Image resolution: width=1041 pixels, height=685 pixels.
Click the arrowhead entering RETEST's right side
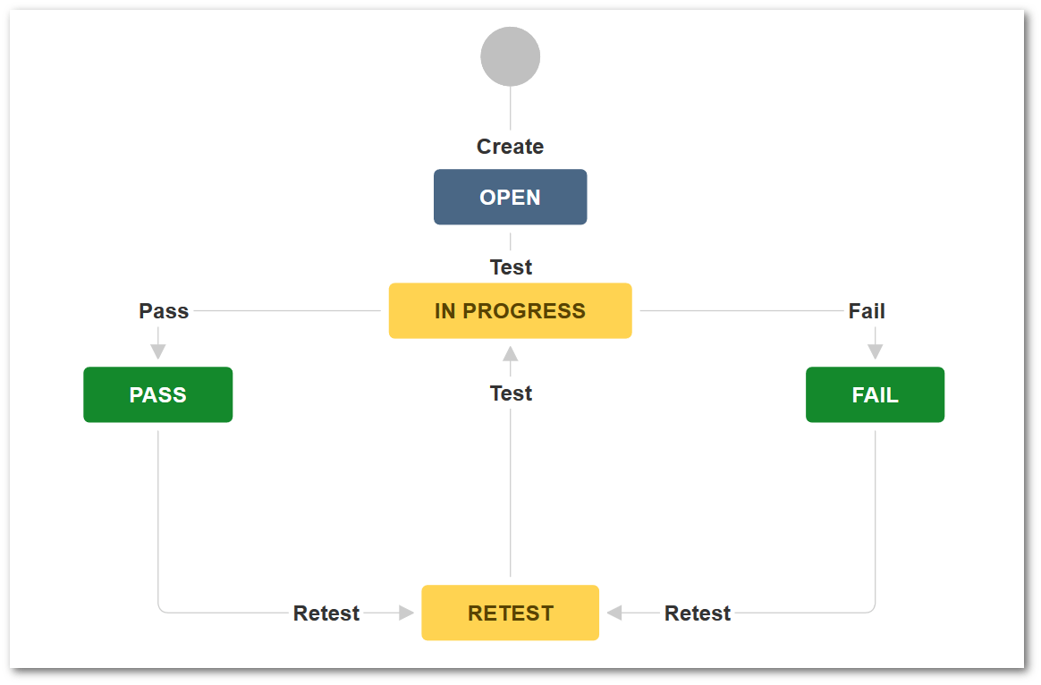pos(614,613)
